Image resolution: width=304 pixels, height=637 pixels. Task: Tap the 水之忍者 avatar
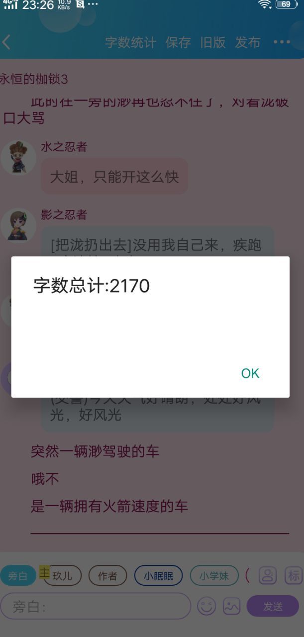pos(18,158)
